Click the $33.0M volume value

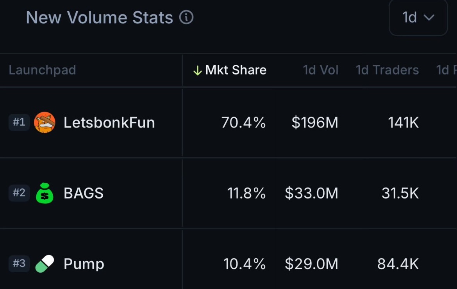(x=311, y=193)
